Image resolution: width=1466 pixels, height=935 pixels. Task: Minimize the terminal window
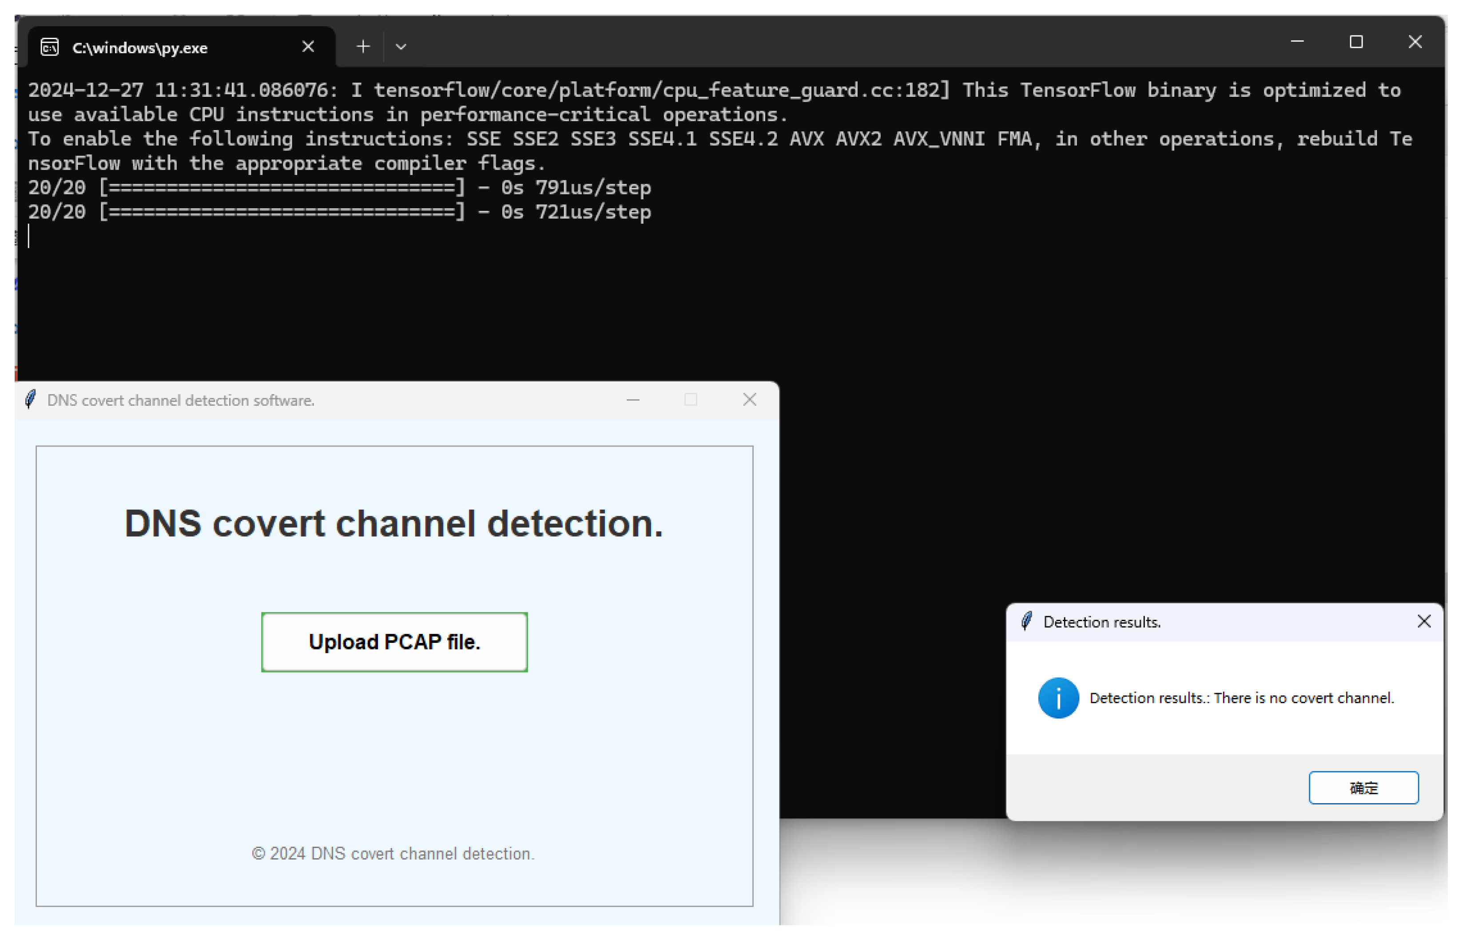pyautogui.click(x=1297, y=41)
